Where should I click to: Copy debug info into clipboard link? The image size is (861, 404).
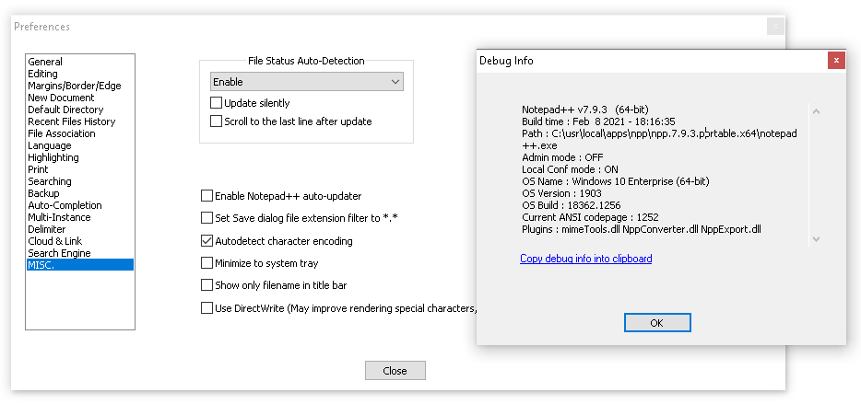pos(586,259)
